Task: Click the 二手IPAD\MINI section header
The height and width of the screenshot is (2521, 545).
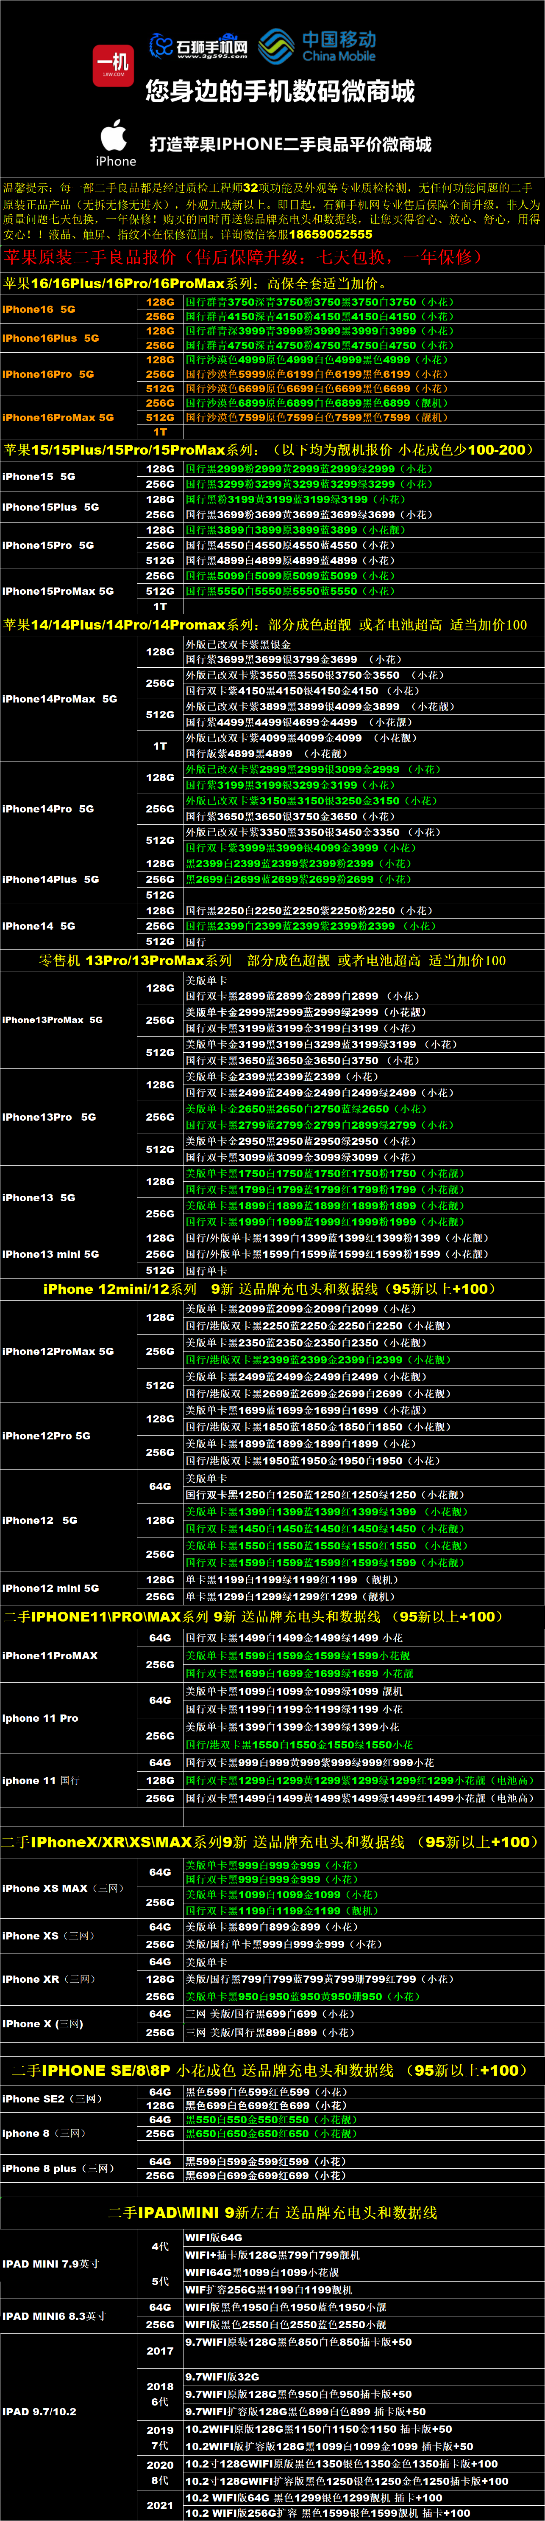Action: click(x=272, y=2212)
